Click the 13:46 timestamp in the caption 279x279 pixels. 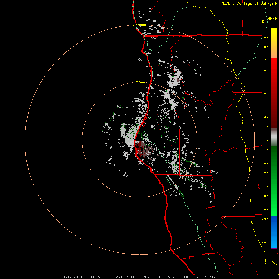[x=208, y=277]
